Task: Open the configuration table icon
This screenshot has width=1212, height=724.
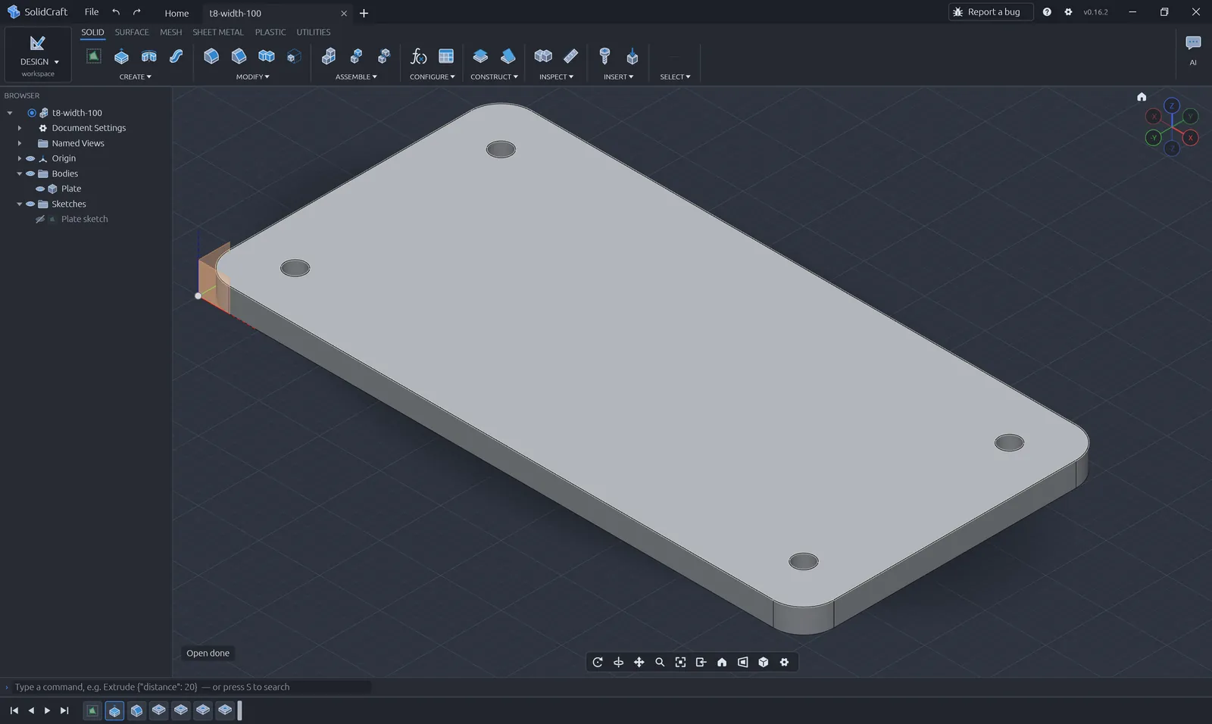Action: 446,56
